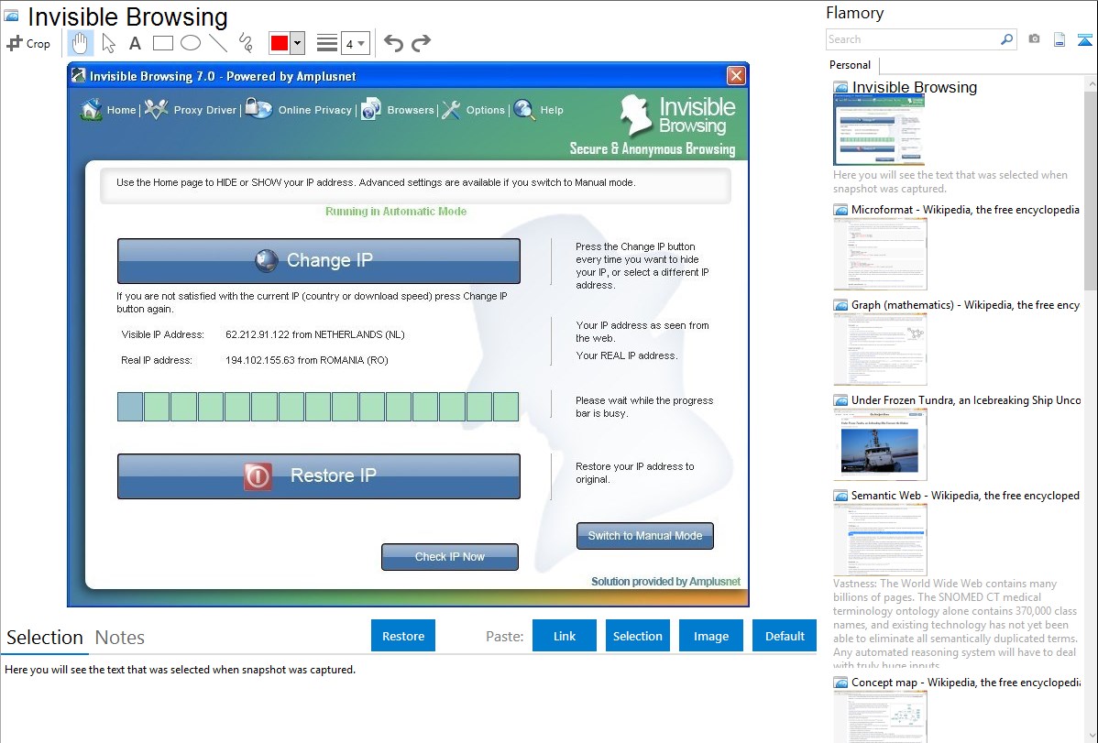Click the Check IP Now button

[x=450, y=557]
